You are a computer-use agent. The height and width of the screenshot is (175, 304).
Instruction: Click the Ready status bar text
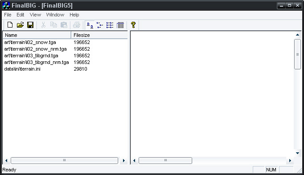(x=9, y=170)
